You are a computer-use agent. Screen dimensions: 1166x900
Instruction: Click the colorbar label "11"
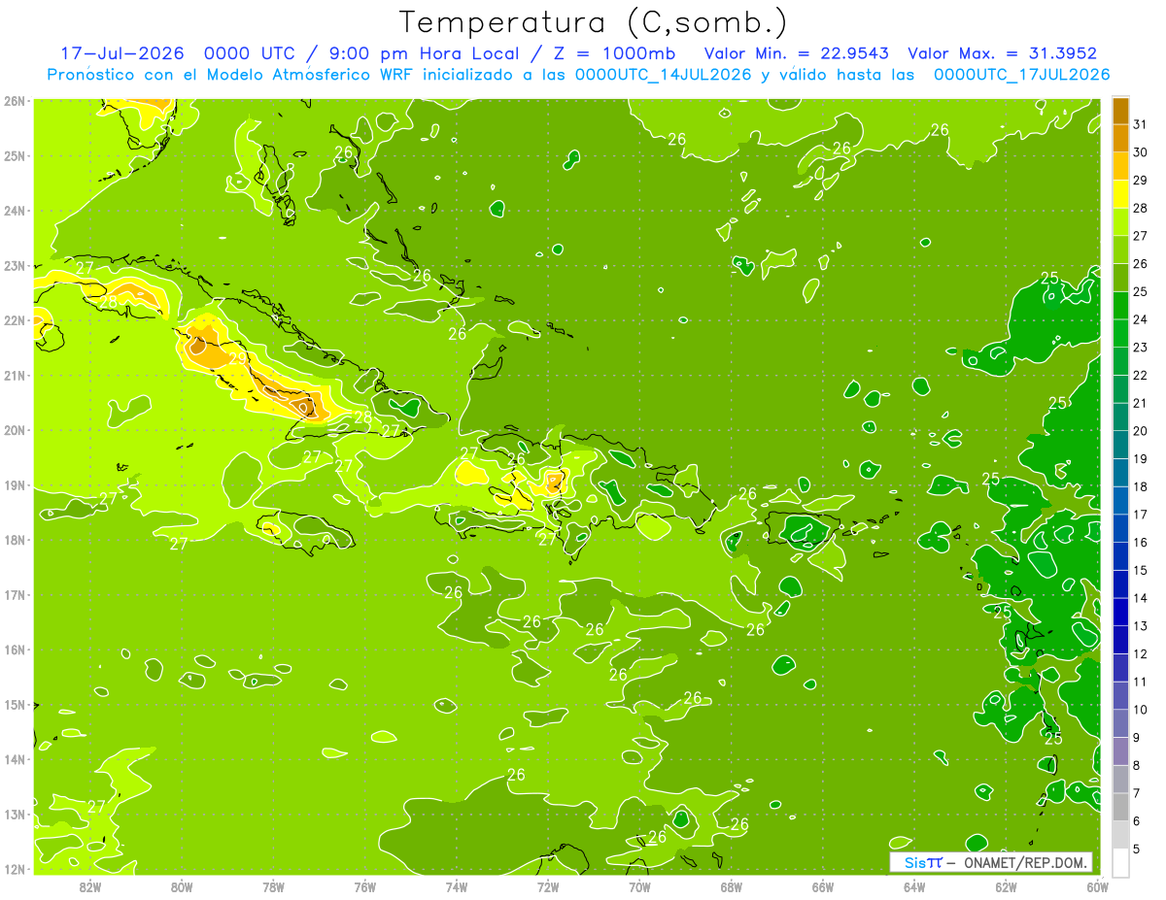point(1140,682)
